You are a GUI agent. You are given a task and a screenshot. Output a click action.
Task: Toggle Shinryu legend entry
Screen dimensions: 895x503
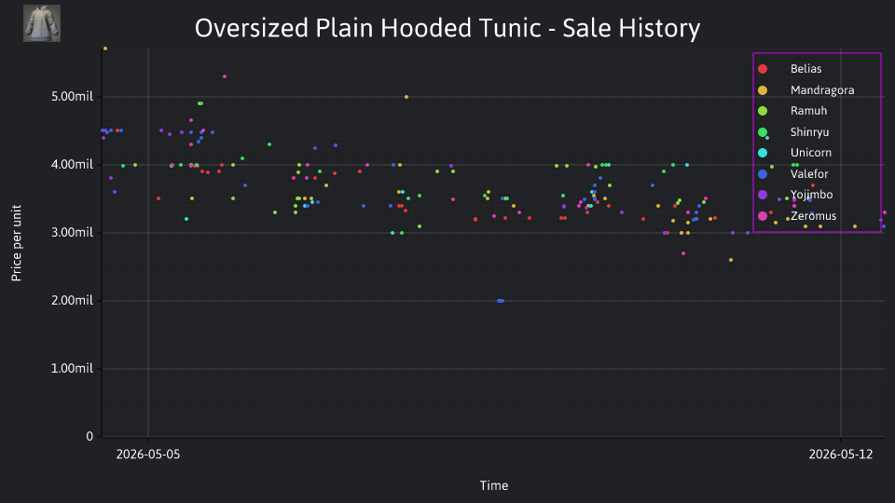tap(793, 132)
